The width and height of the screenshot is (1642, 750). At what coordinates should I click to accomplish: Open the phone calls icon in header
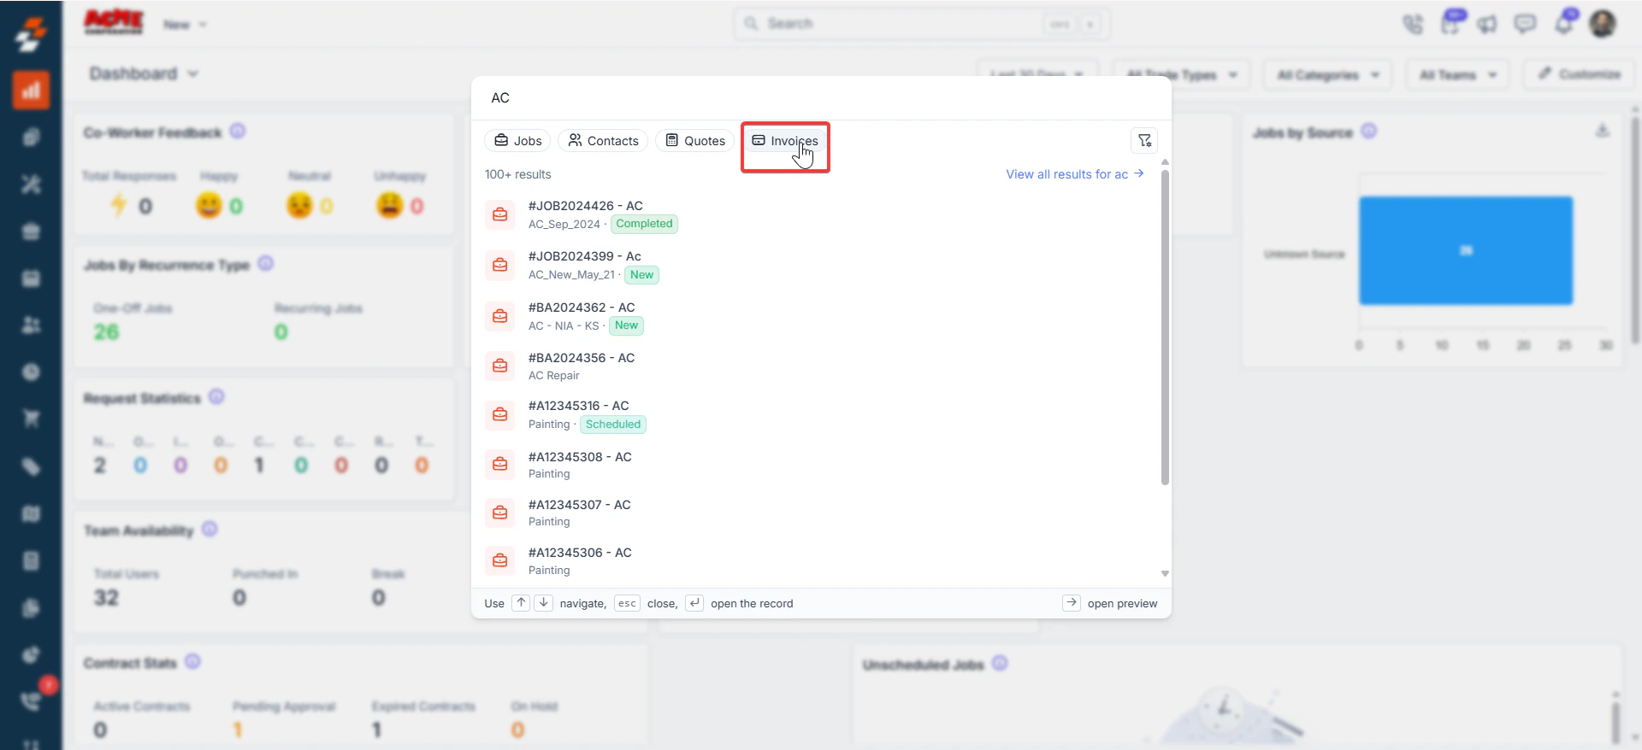tap(1413, 24)
